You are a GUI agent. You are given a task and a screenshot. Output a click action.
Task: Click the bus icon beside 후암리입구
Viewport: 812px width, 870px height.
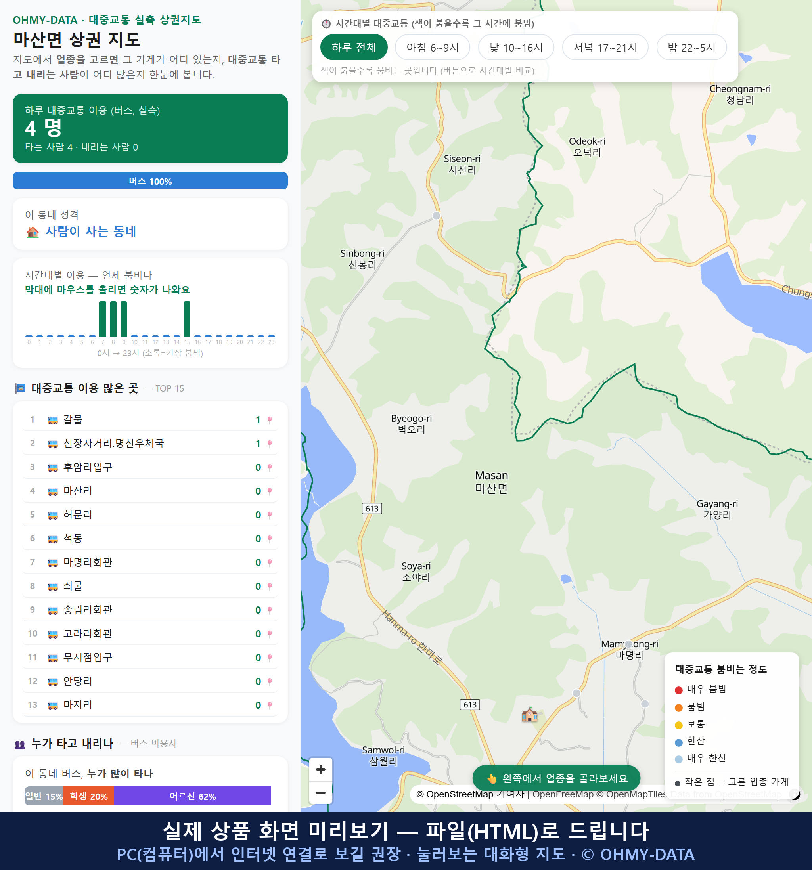pos(52,468)
